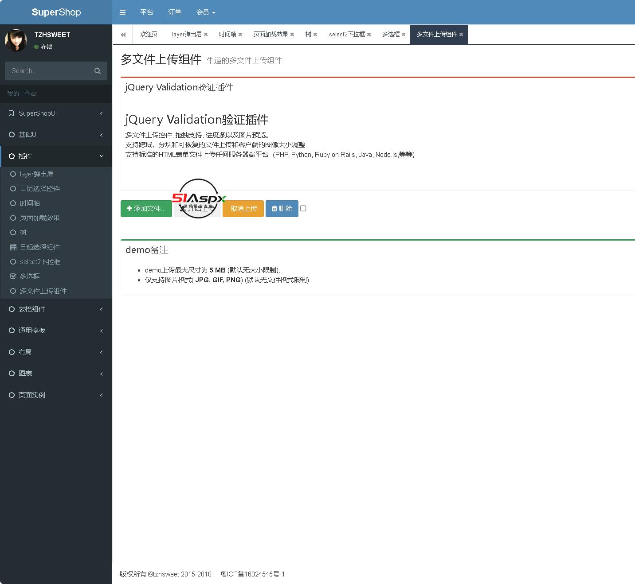
Task: Click the 在线 status under TZHSWEET
Action: [x=43, y=47]
